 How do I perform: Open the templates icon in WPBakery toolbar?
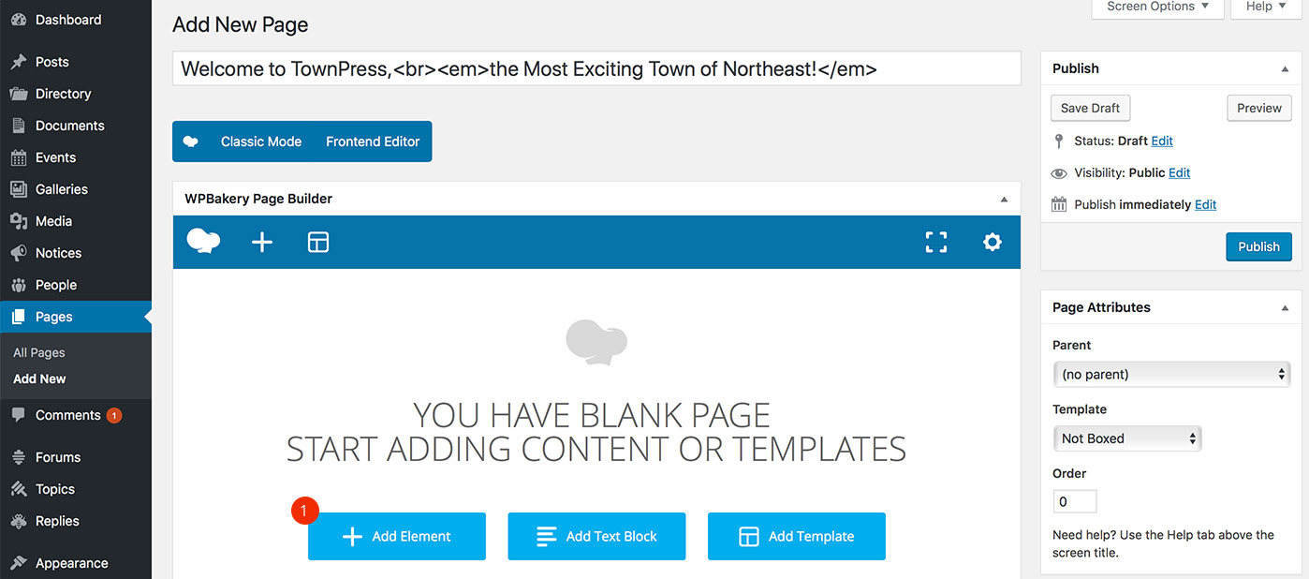(318, 243)
